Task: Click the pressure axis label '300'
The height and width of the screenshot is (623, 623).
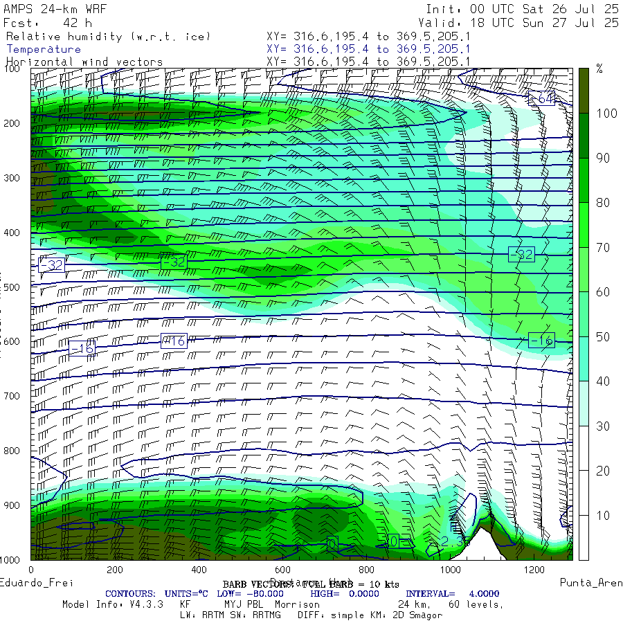Action: click(12, 178)
